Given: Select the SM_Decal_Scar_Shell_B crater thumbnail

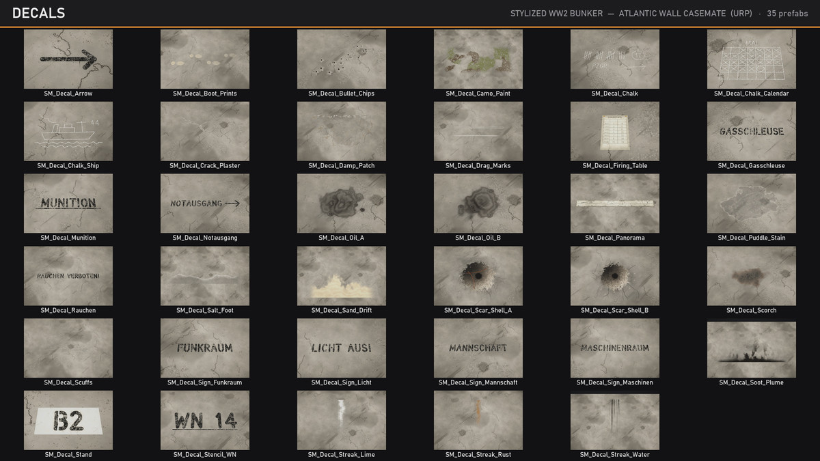Looking at the screenshot, I should 615,276.
